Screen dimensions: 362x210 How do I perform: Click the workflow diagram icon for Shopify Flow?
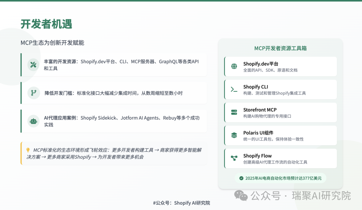[234, 158]
